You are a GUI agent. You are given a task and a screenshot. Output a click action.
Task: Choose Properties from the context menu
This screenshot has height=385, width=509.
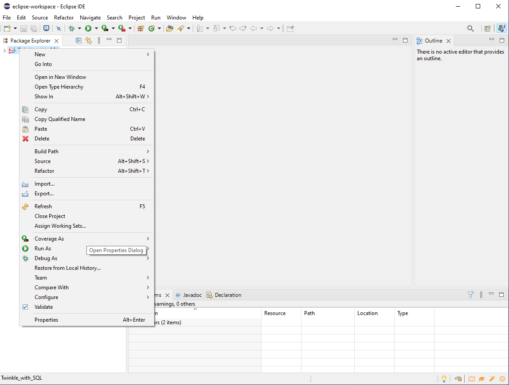[86, 320]
